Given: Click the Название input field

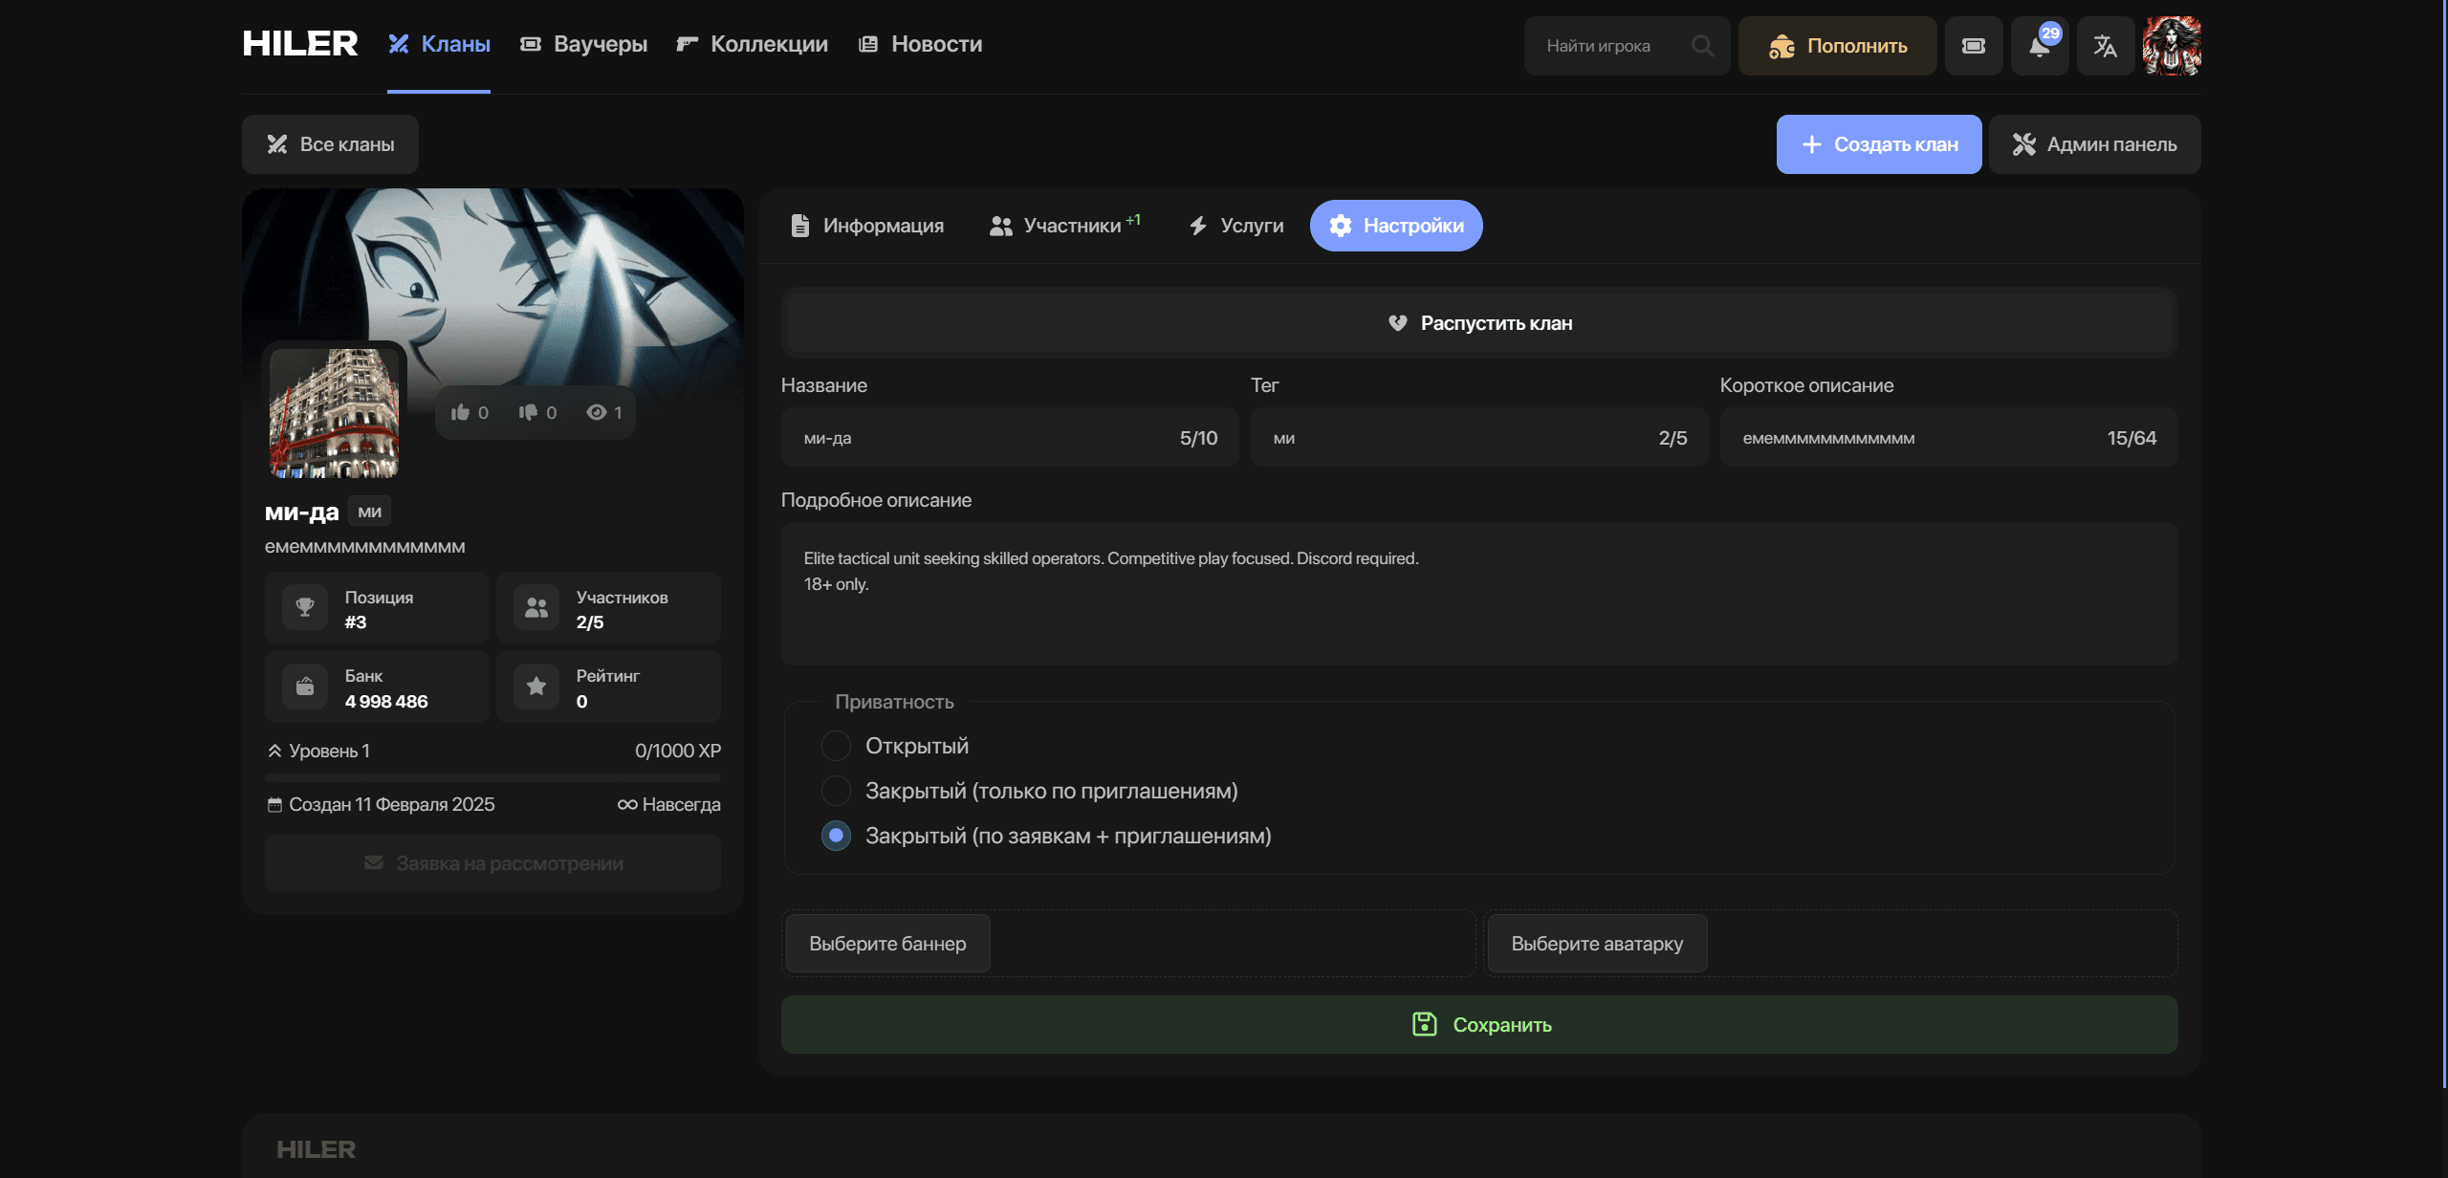Looking at the screenshot, I should pyautogui.click(x=1010, y=437).
